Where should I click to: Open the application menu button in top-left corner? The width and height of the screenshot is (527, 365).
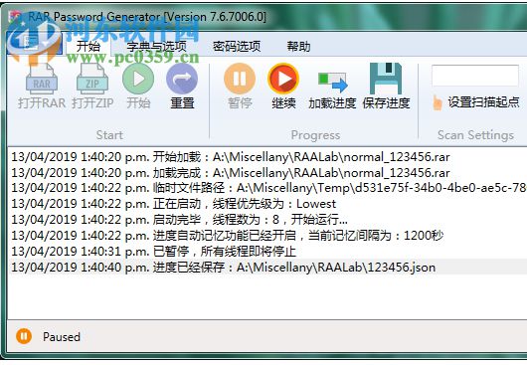pos(34,44)
